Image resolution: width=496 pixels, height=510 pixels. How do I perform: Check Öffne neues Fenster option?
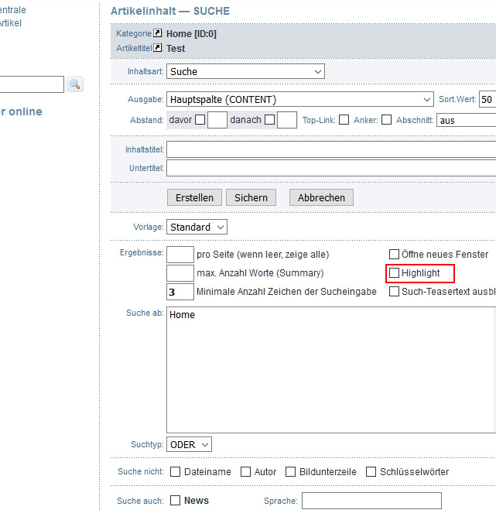tap(395, 254)
